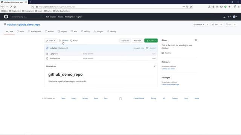This screenshot has height=135, width=241.
Task: Open Issues in the top header
Action: coord(61,17)
